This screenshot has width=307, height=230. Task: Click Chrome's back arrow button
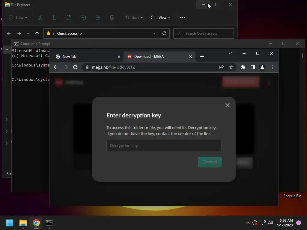pyautogui.click(x=56, y=67)
